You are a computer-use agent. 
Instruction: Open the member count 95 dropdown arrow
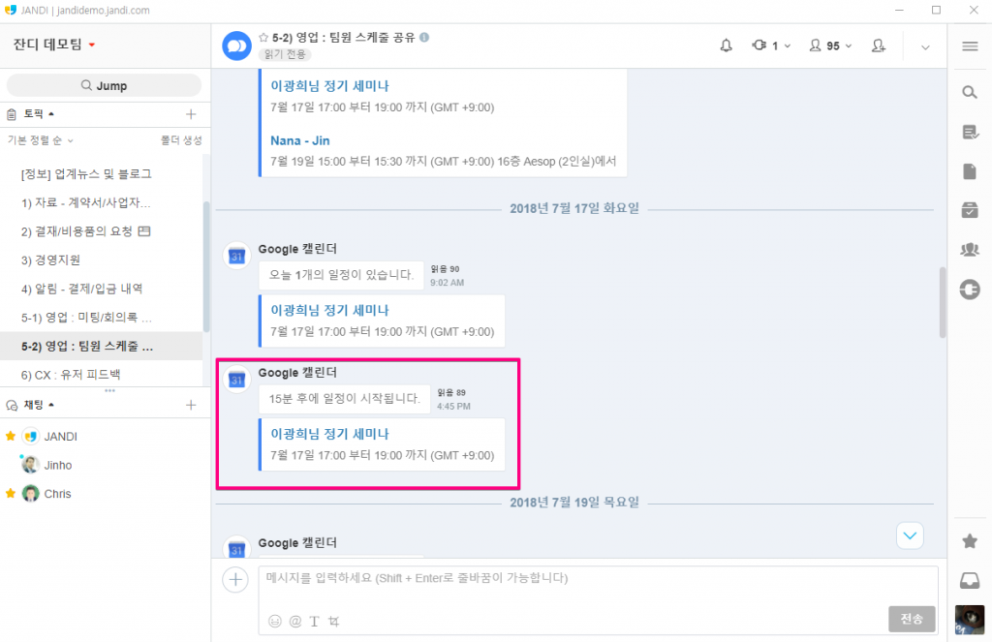[849, 46]
